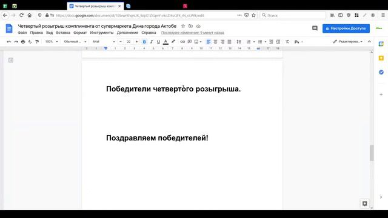Decrease font size with minus button
Screen dimensions: 388x218
point(121,42)
